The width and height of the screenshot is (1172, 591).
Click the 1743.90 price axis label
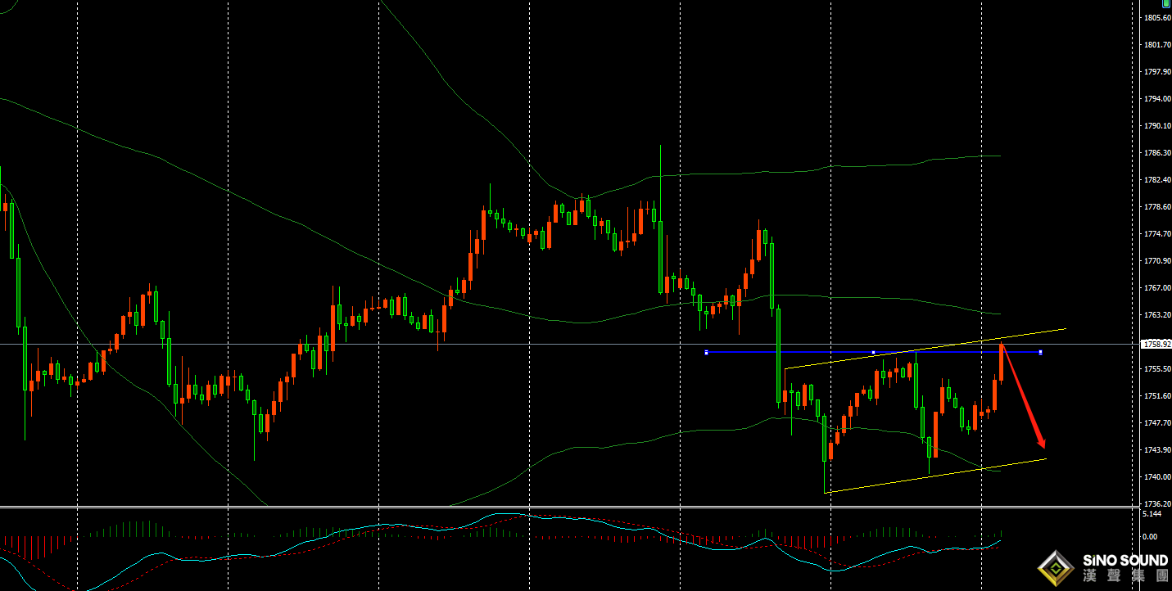tap(1155, 450)
